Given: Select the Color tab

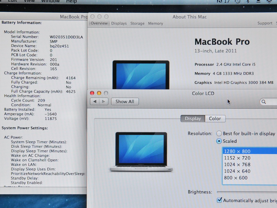Looking at the screenshot, I should (215, 119).
